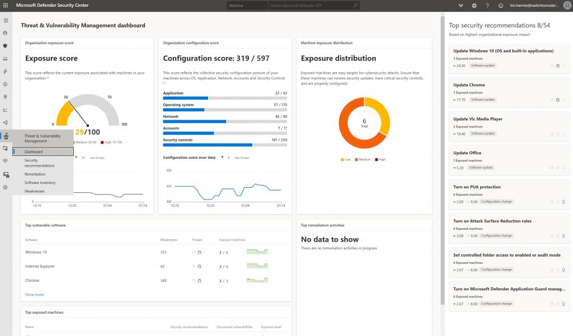
Task: Open Set controlled folder access recommendation
Action: (509, 262)
